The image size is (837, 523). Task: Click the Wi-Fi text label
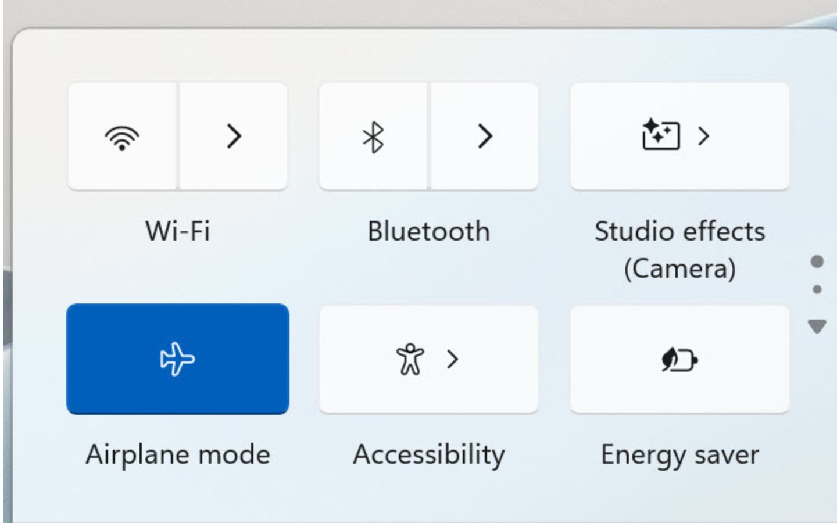tap(178, 231)
